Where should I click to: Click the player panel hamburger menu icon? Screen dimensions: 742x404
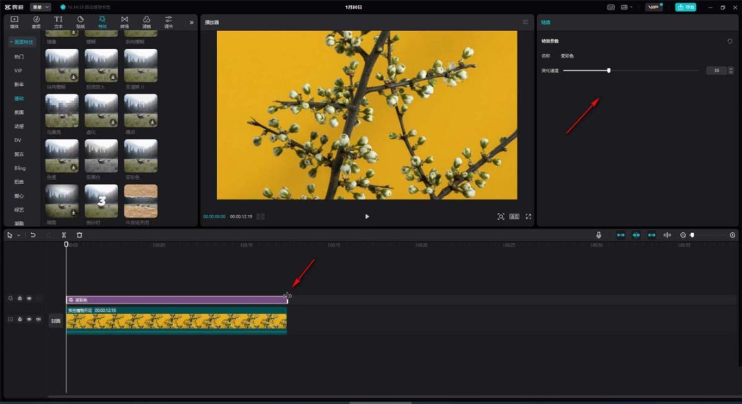(526, 22)
